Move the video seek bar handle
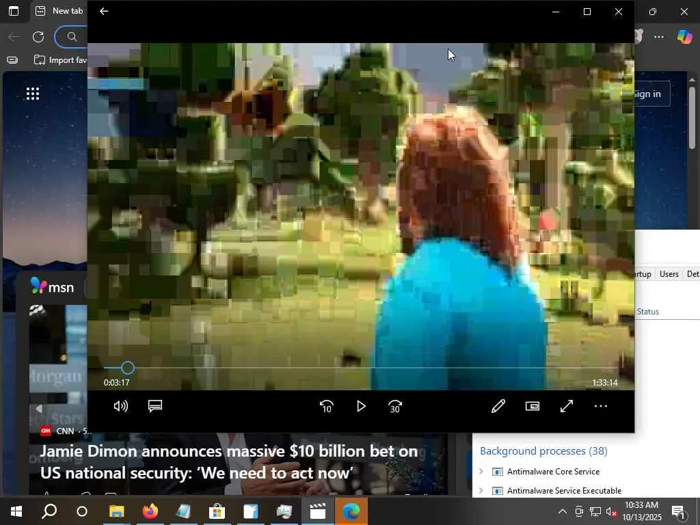 [127, 368]
